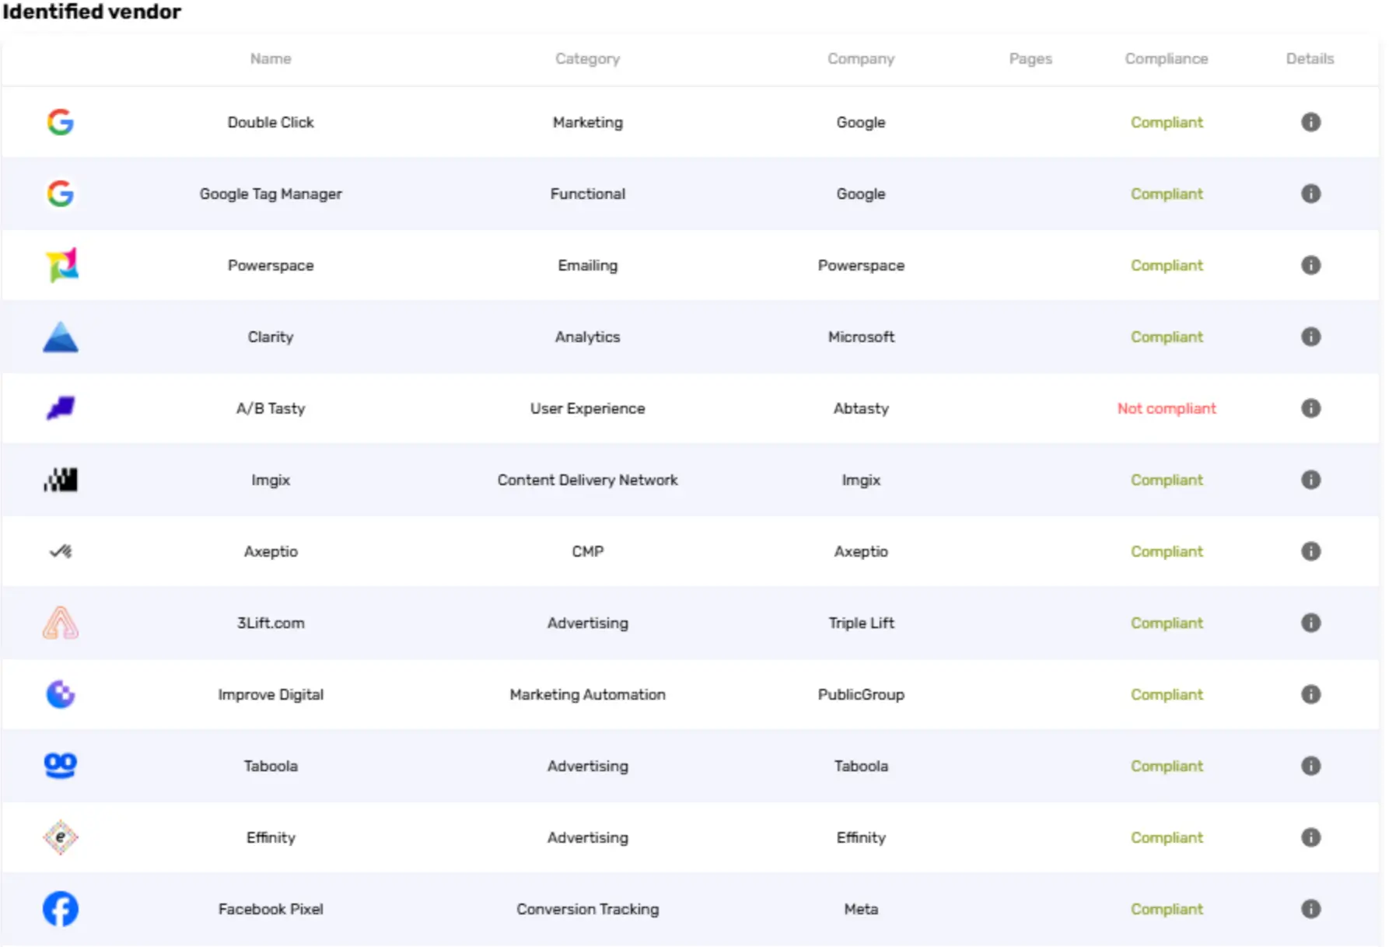Click the Powerspace vendor logo
This screenshot has height=947, width=1389.
[x=61, y=265]
